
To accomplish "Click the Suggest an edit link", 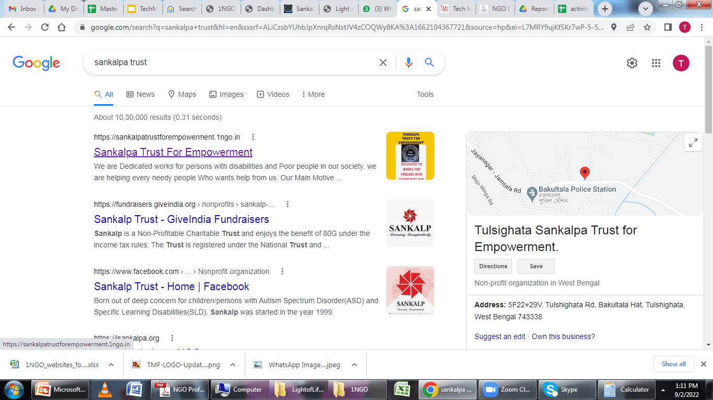I will coord(500,336).
